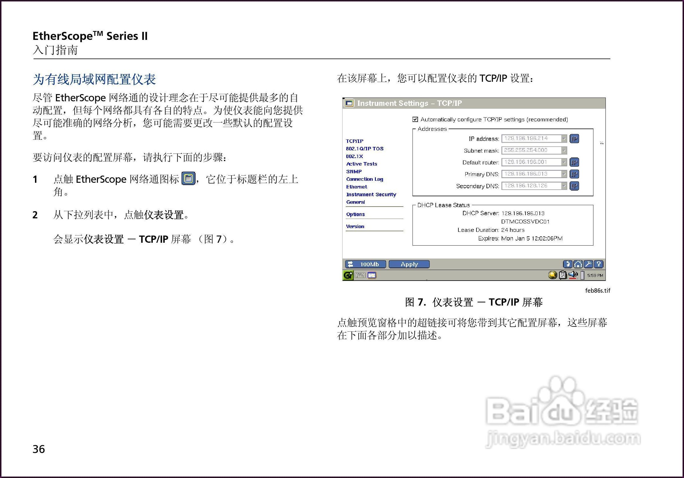Open the green start menu icon
The image size is (684, 478).
click(348, 275)
